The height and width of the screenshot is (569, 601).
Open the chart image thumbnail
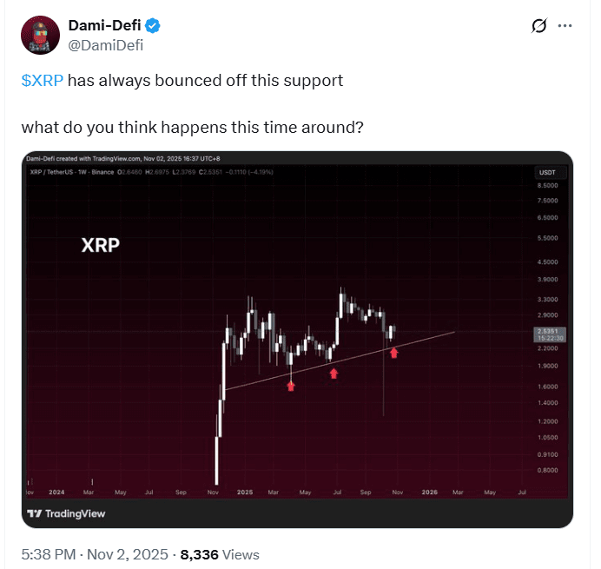coord(297,340)
